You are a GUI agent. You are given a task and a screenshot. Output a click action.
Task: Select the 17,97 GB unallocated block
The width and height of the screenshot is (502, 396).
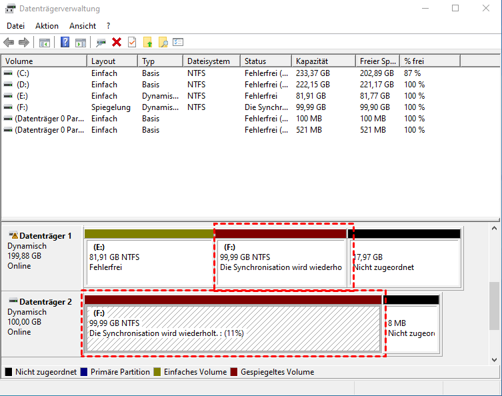click(x=405, y=258)
